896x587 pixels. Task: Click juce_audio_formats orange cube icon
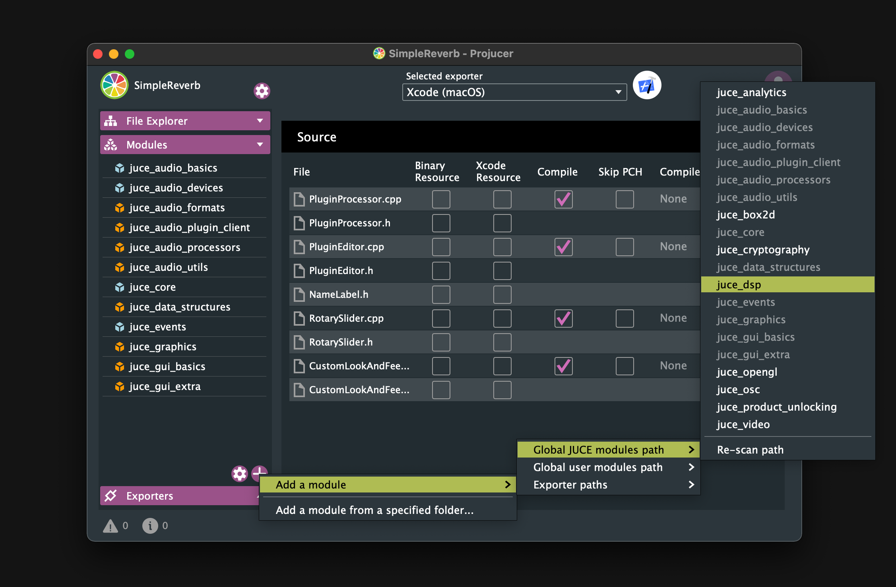coord(119,208)
